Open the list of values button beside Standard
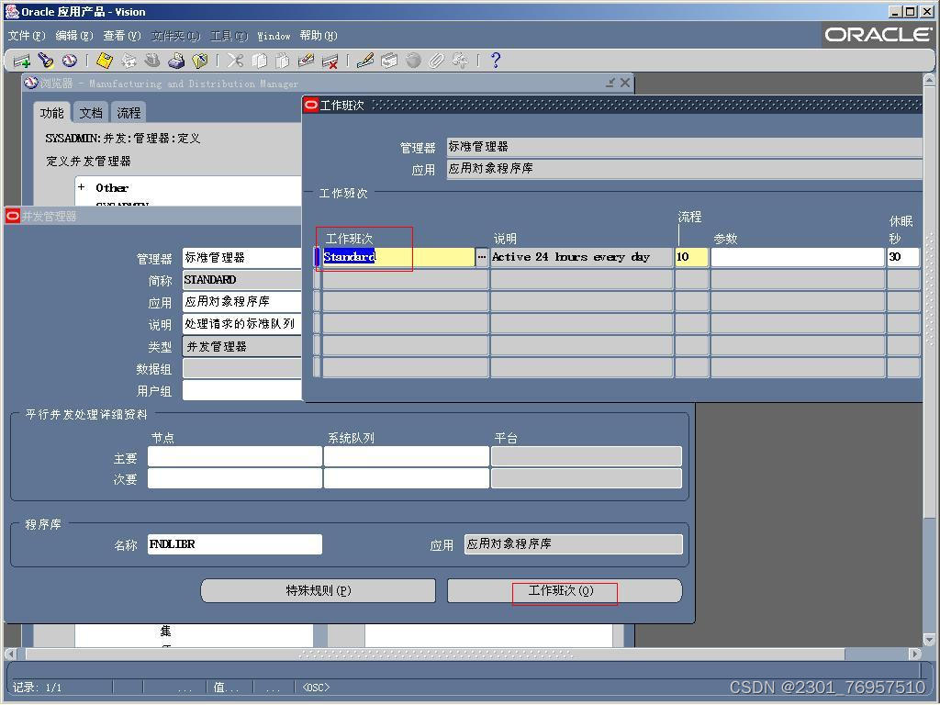This screenshot has width=940, height=705. click(482, 257)
